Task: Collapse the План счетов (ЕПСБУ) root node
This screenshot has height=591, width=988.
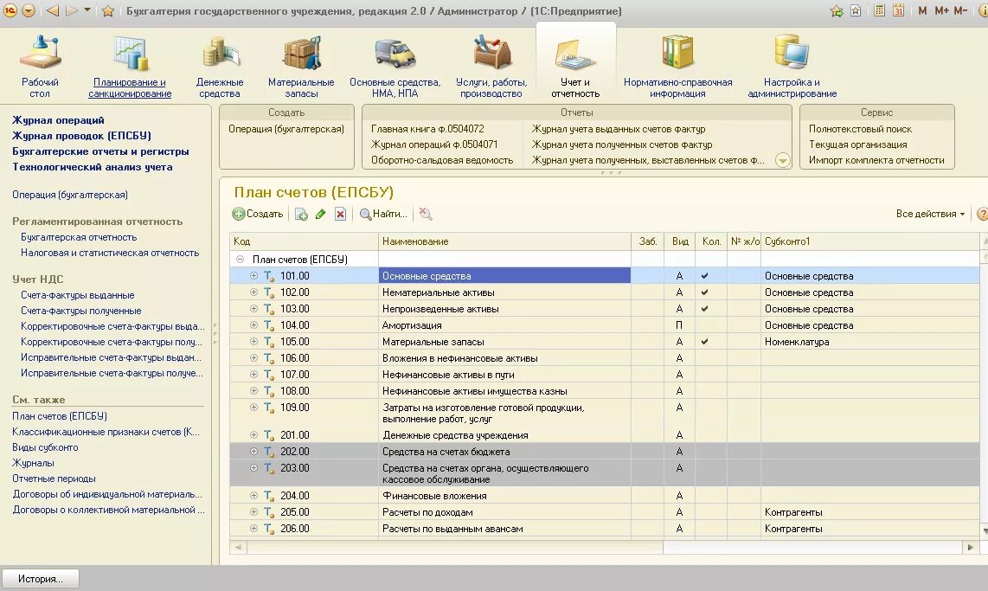Action: tap(240, 259)
